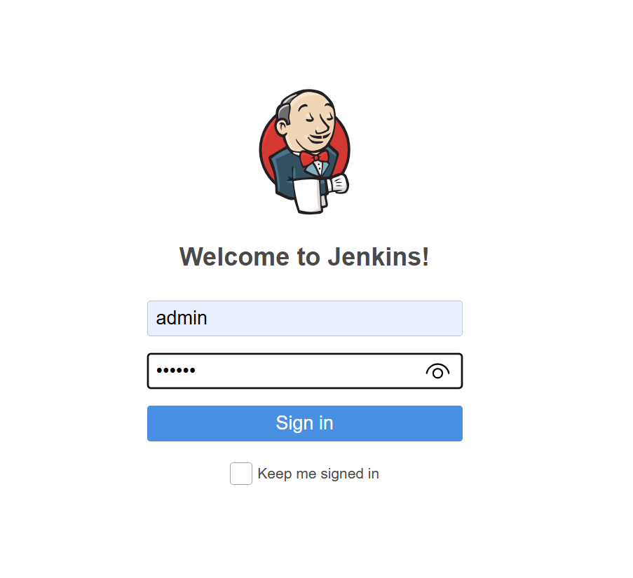This screenshot has width=633, height=578.
Task: Click the word Jenkins! in the heading
Action: (379, 257)
